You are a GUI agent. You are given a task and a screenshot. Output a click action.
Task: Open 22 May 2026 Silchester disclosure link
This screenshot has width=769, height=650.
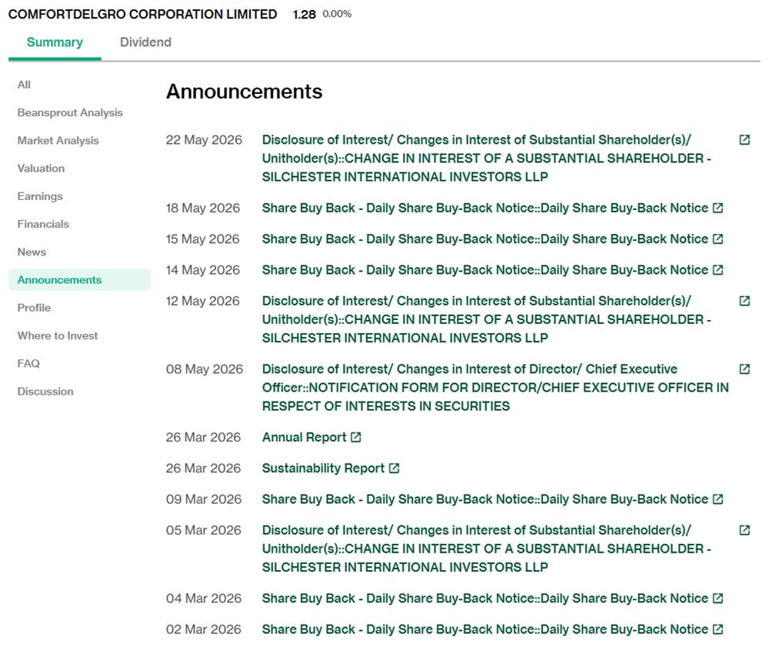[487, 158]
